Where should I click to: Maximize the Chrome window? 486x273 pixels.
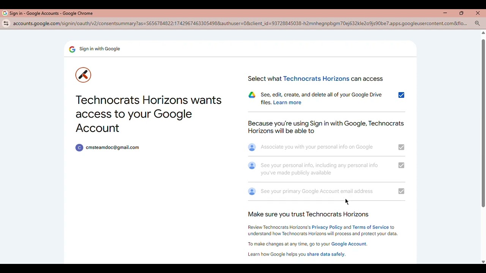click(x=462, y=13)
